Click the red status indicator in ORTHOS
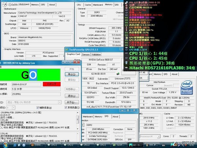The image size is (197, 148). coord(52,84)
